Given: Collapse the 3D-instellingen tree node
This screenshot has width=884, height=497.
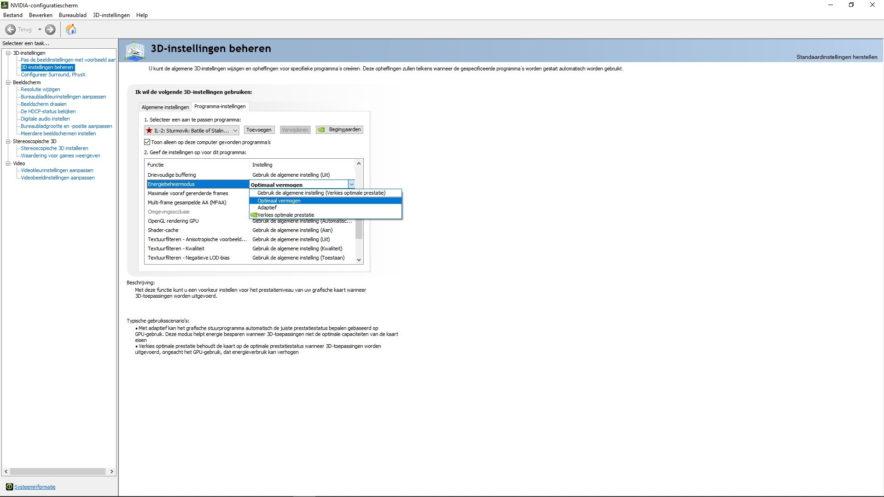Looking at the screenshot, I should tap(8, 53).
